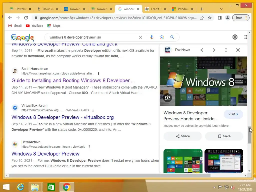Click the vertical page scrollbar thumb
Image resolution: width=256 pixels, height=192 pixels.
tap(249, 135)
